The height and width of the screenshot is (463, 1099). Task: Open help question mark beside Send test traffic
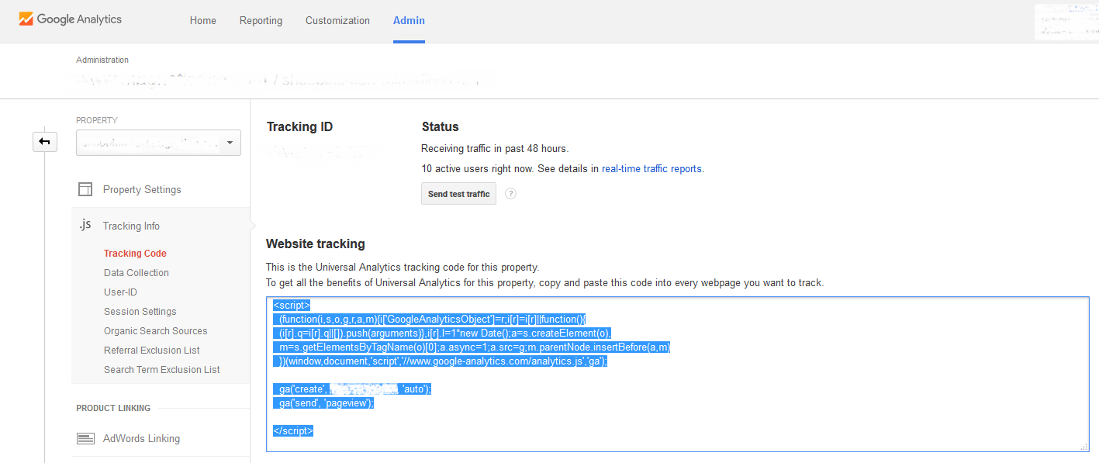[510, 194]
